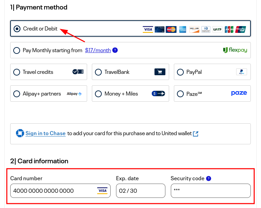The width and height of the screenshot is (261, 208).
Task: Select Travel credits payment option
Action: click(x=17, y=72)
